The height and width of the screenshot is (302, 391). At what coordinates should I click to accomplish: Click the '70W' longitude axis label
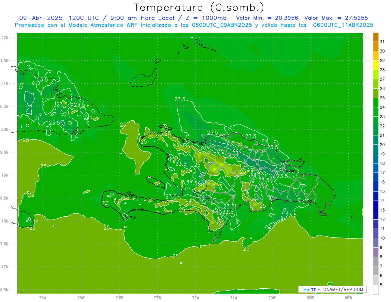[x=272, y=297]
